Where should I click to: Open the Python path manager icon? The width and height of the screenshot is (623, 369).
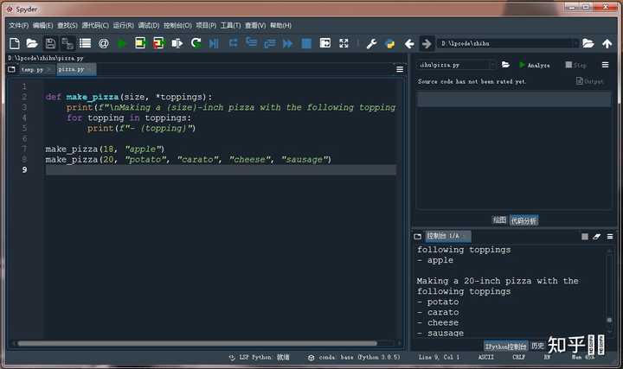tap(389, 43)
